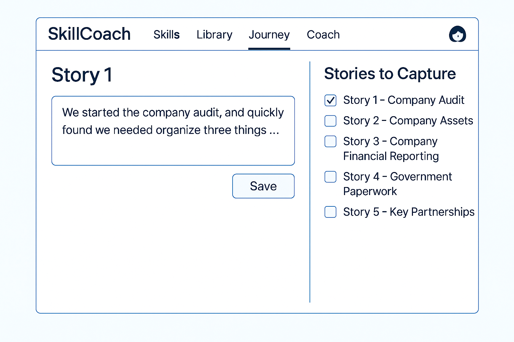Open the Library section
The width and height of the screenshot is (514, 342).
pyautogui.click(x=215, y=34)
